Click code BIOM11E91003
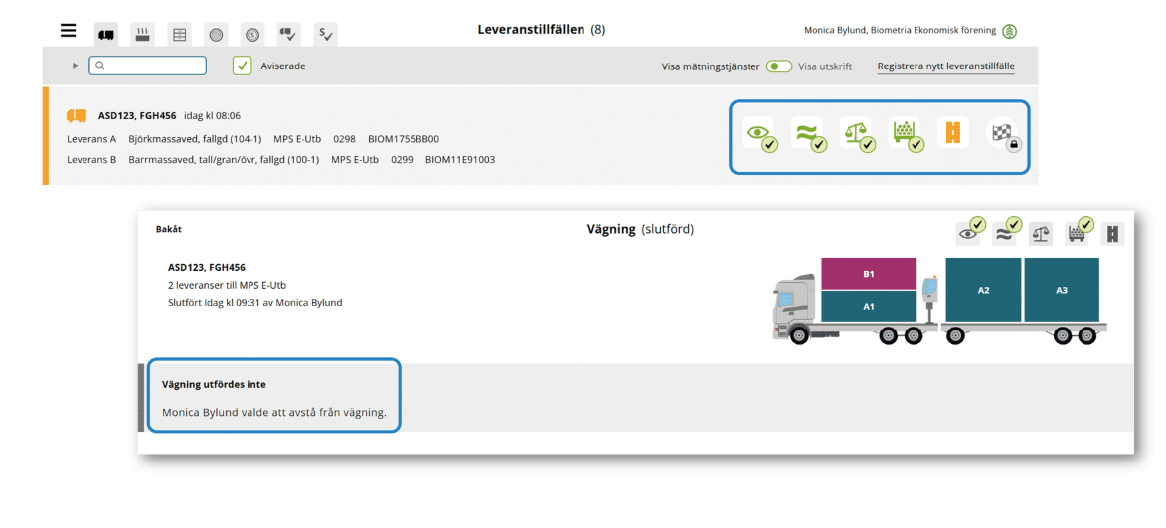The height and width of the screenshot is (528, 1166). [x=460, y=159]
